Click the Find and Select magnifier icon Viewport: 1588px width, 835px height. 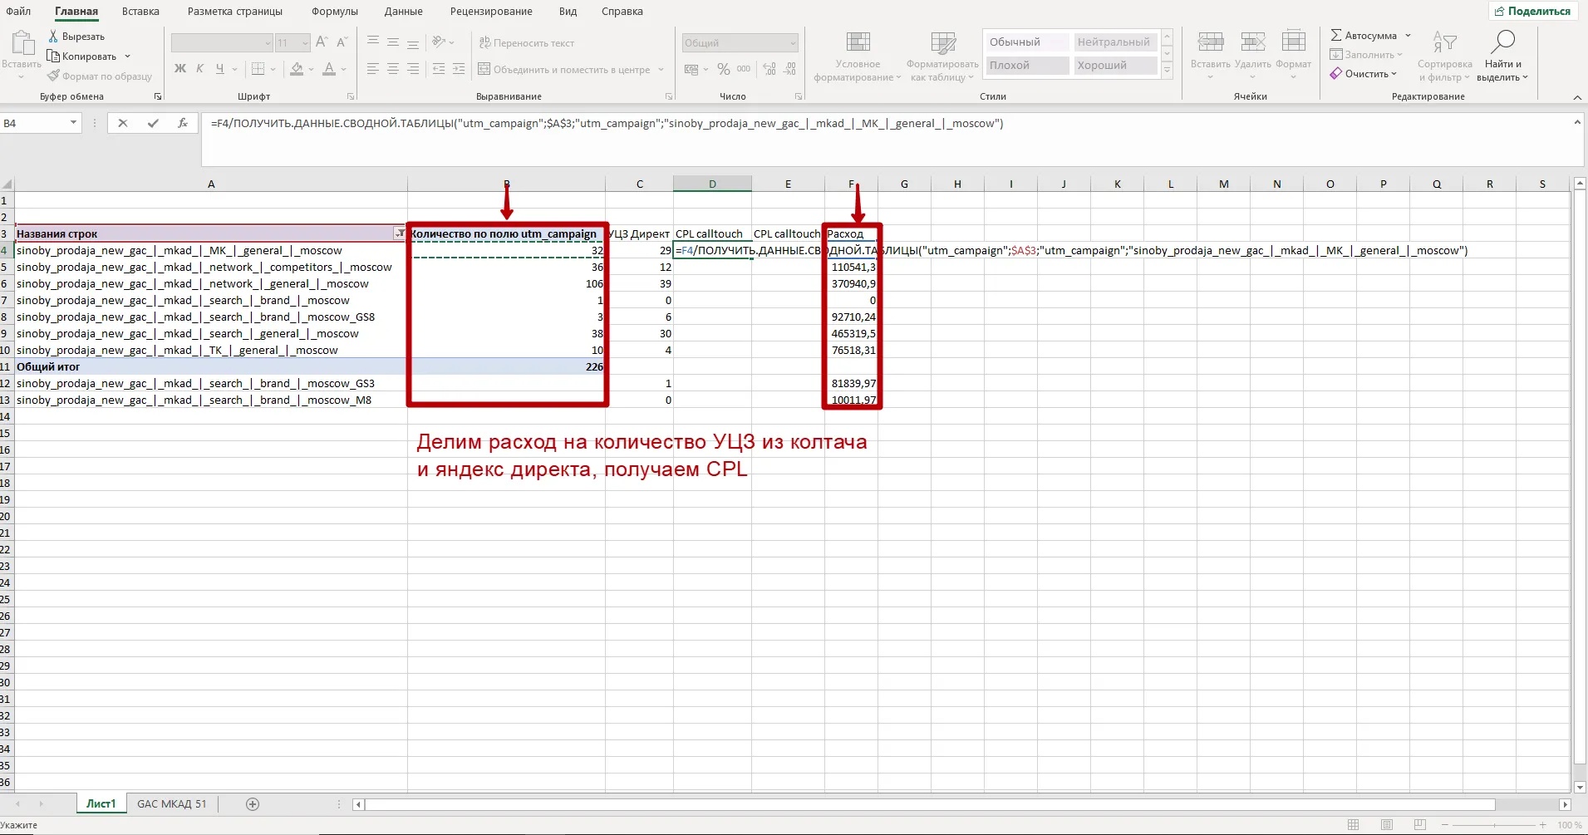pyautogui.click(x=1502, y=42)
